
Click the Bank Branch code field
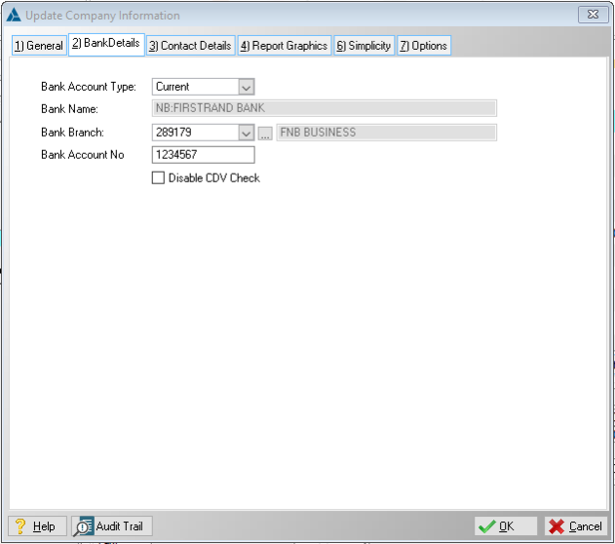click(x=195, y=133)
